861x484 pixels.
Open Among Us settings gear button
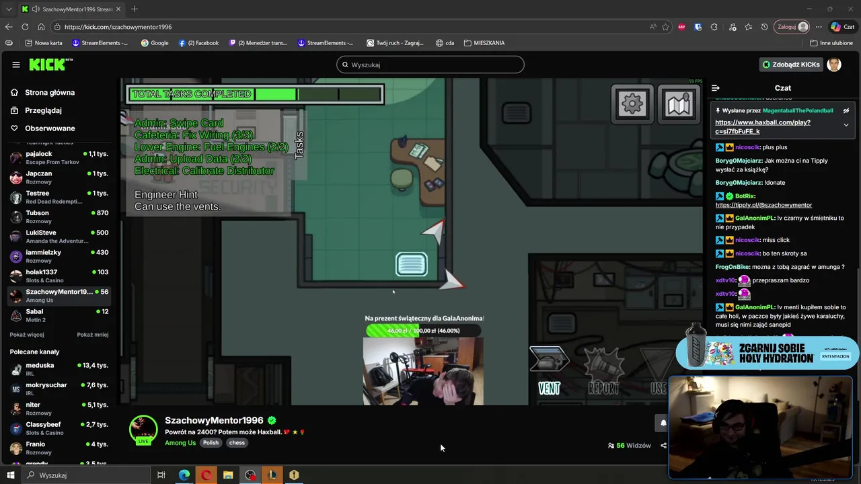(x=632, y=104)
